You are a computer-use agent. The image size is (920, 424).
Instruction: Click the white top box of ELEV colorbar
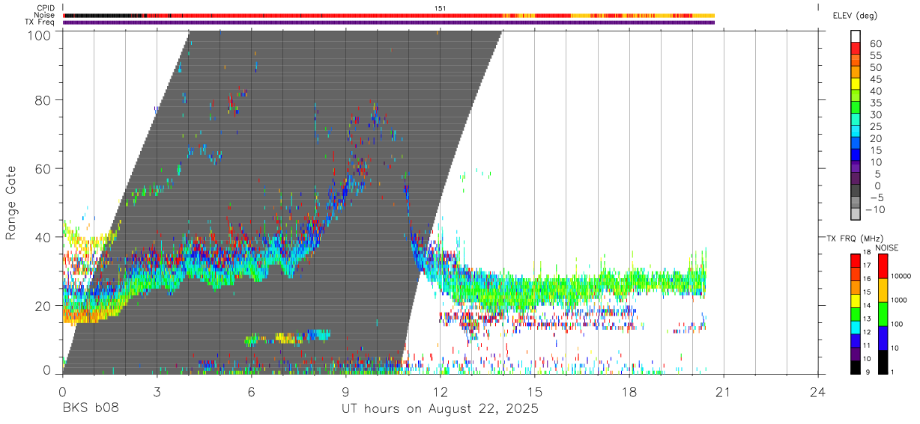point(856,35)
